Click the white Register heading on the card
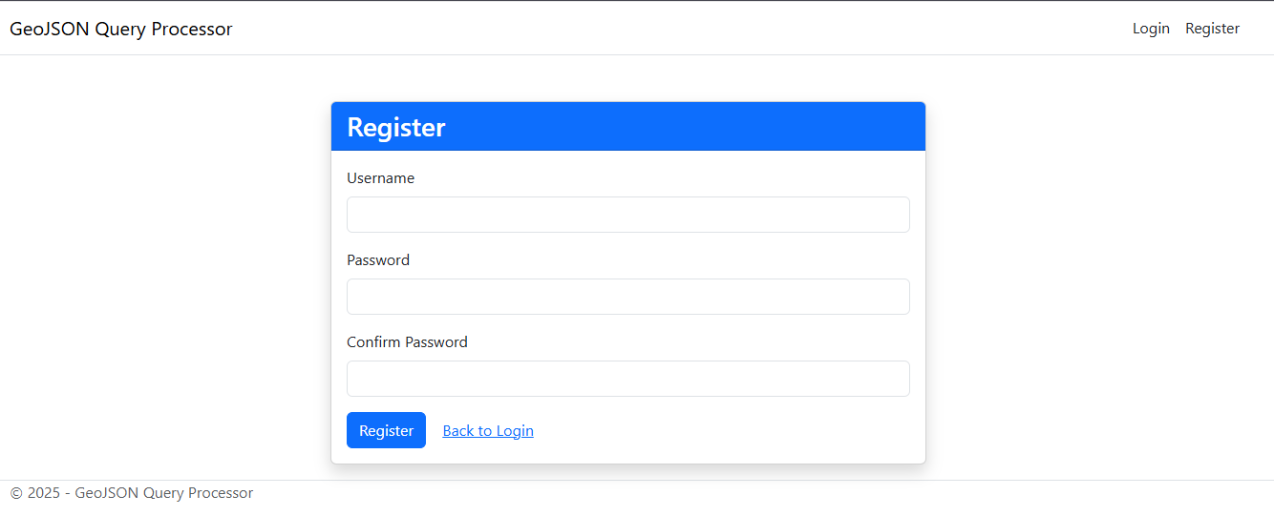The width and height of the screenshot is (1274, 516). coord(396,127)
